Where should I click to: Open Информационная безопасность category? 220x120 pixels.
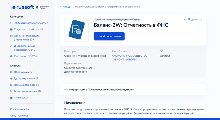pos(24,48)
